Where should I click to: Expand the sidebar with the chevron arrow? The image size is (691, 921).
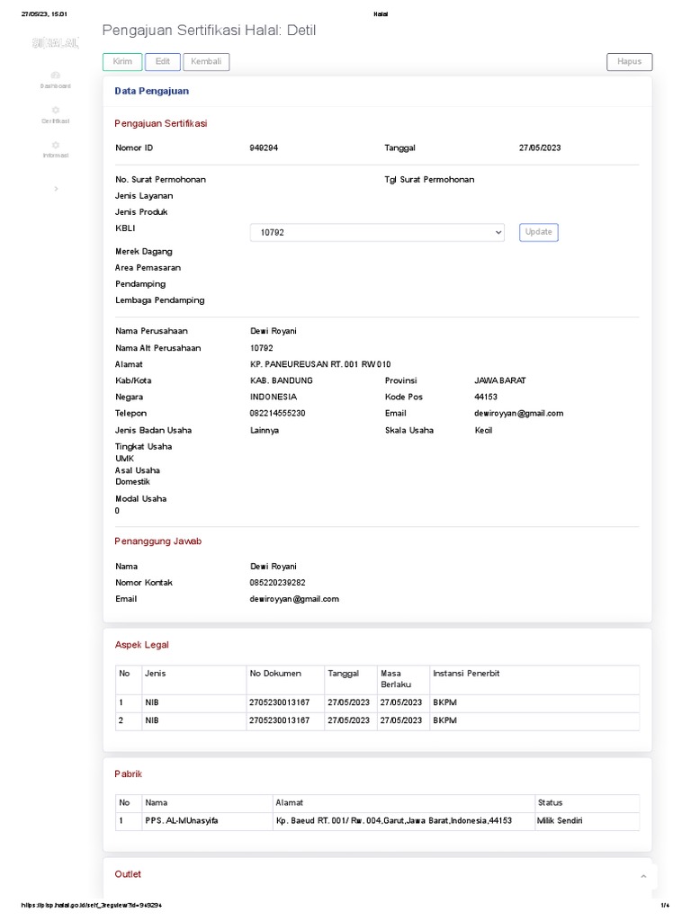tap(56, 188)
